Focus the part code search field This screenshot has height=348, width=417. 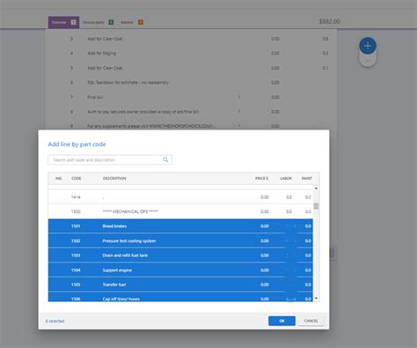click(x=110, y=159)
